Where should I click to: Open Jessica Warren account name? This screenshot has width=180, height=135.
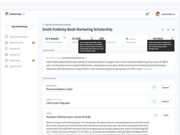[x=168, y=14]
